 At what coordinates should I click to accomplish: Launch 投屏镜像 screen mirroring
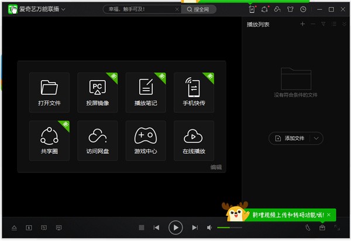[x=97, y=92]
